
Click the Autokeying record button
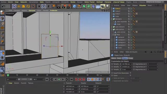[80, 79]
